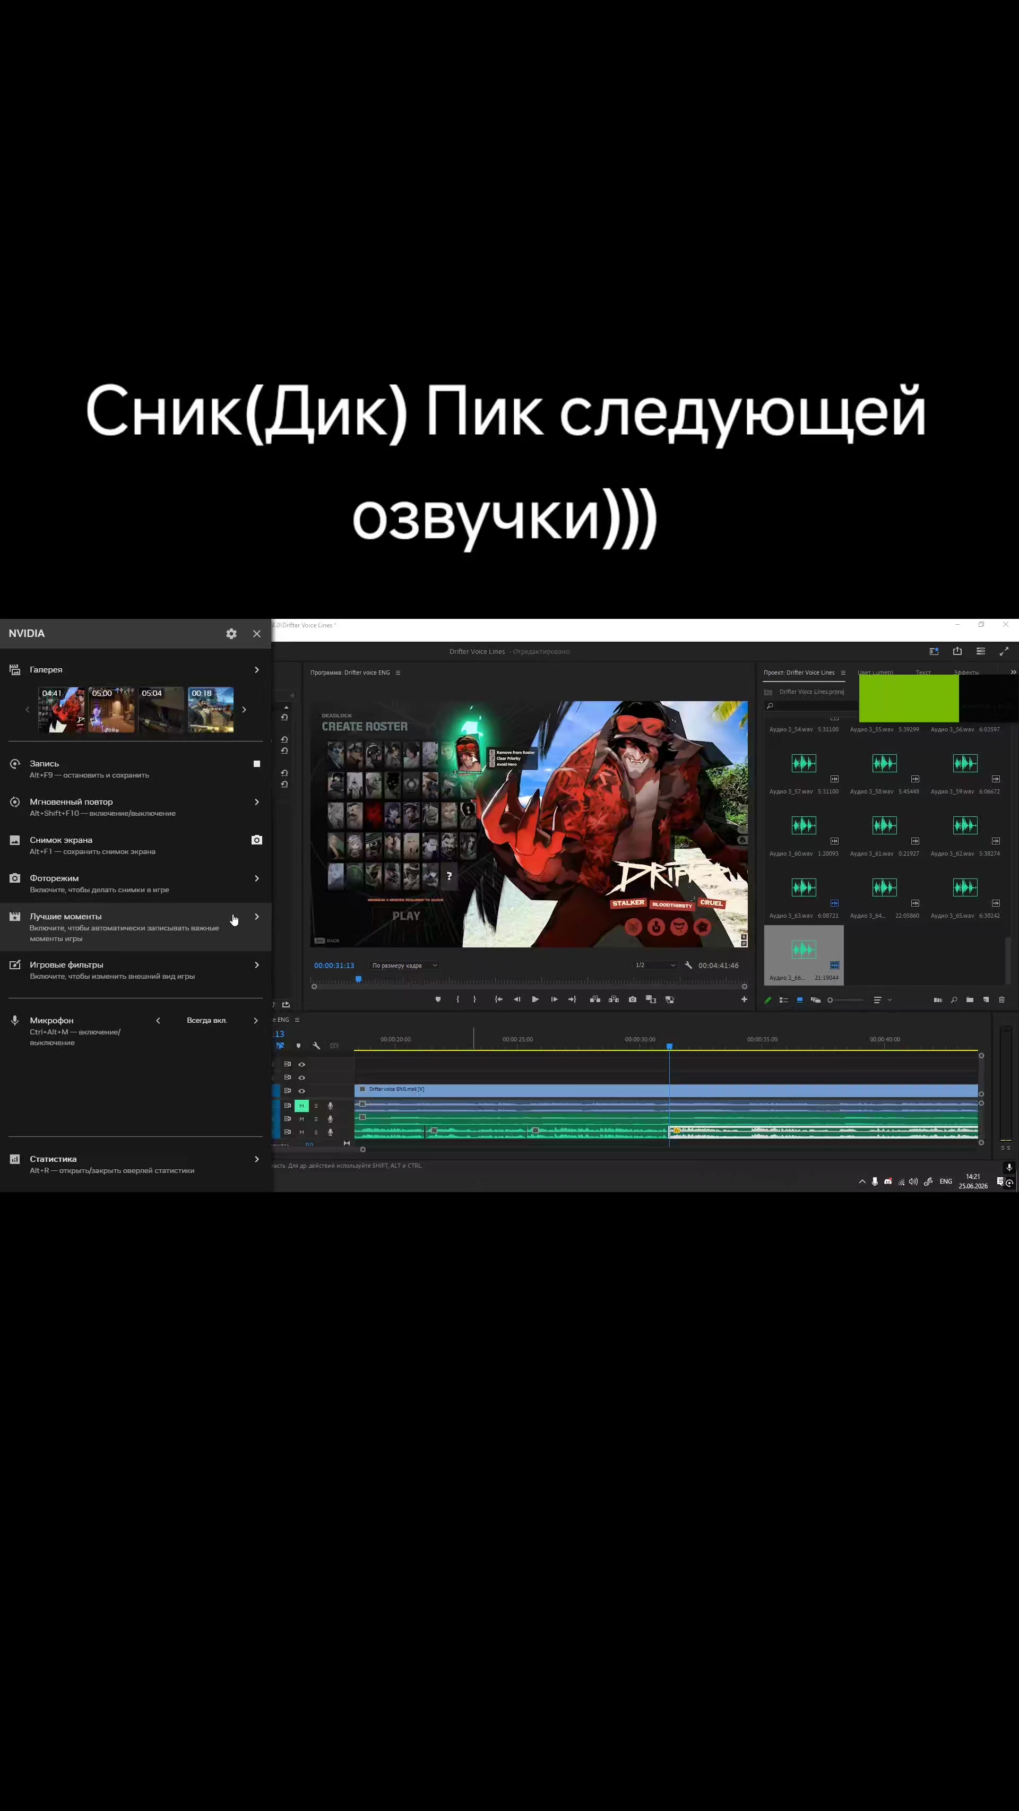Stop recording with the Запись square button
Screen dimensions: 1019x1811
coord(256,763)
